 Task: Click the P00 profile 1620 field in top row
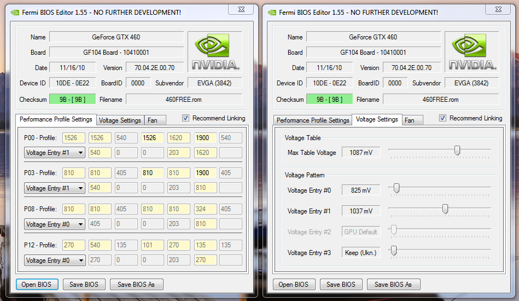click(179, 138)
